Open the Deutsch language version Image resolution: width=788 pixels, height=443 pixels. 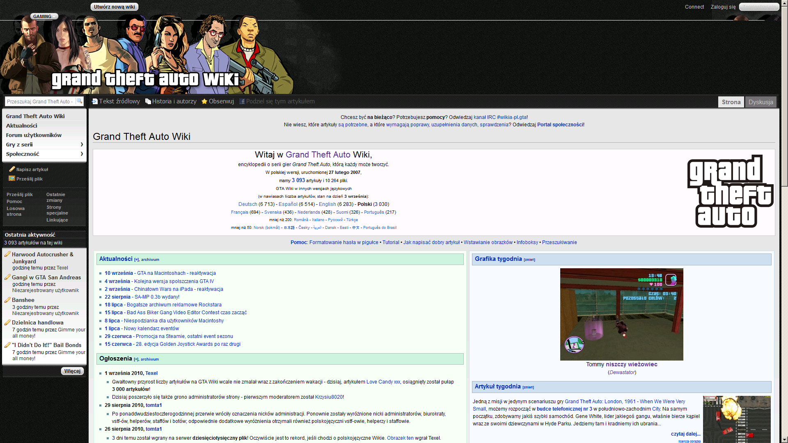point(247,204)
